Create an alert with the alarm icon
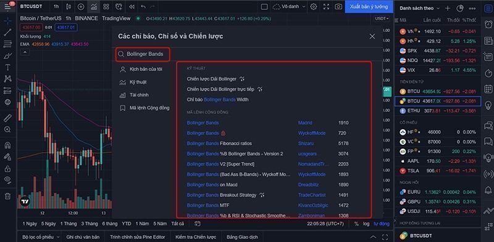494x242 pixels. pyautogui.click(x=119, y=7)
